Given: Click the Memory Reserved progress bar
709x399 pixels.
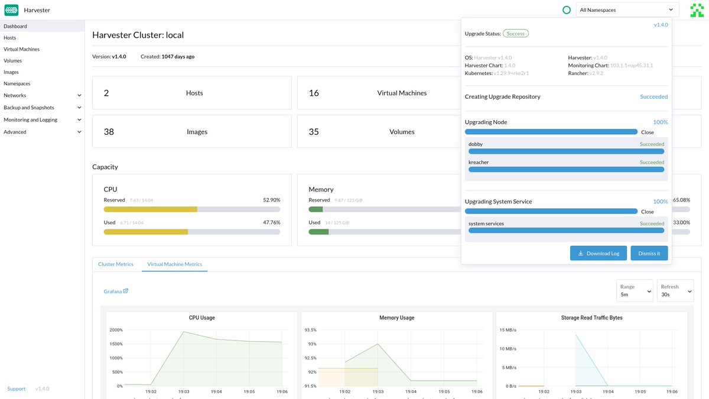Looking at the screenshot, I should point(385,209).
